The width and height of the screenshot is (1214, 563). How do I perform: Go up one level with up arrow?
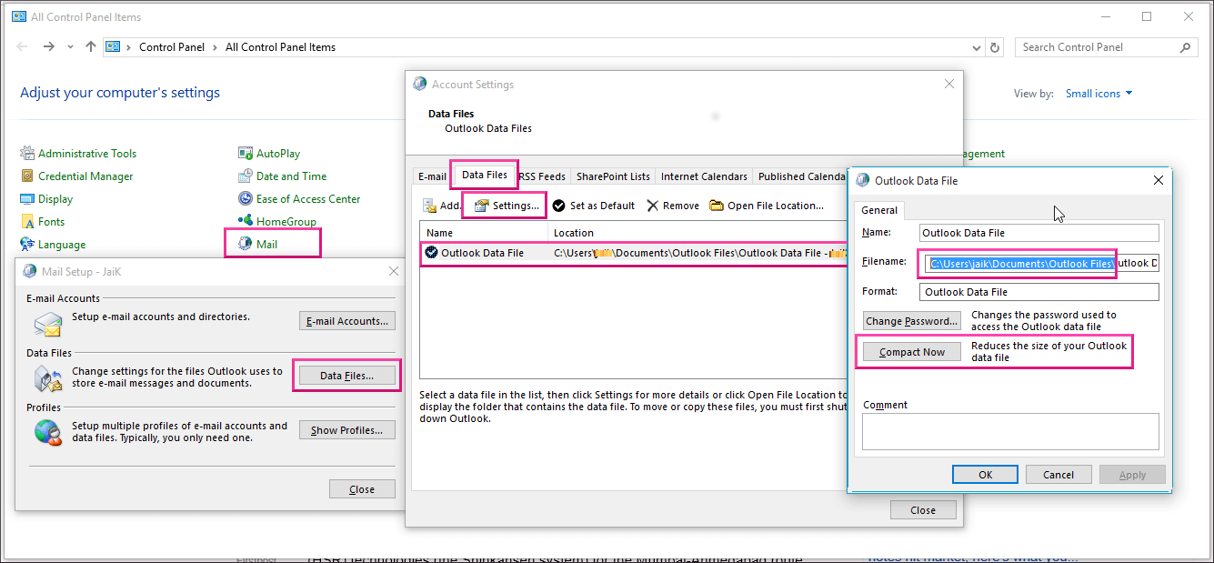tap(91, 47)
